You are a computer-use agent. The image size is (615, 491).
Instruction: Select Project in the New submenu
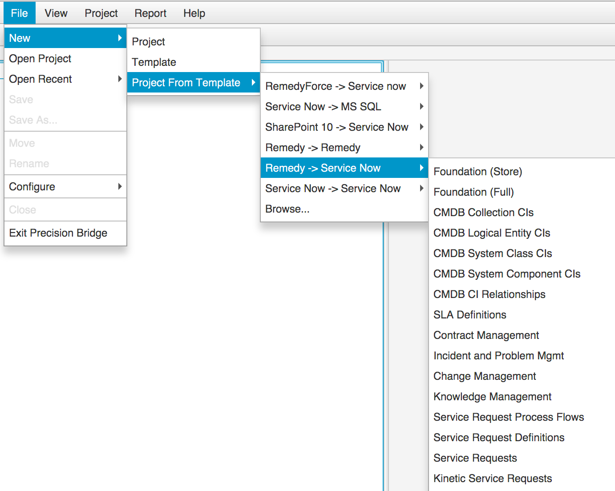click(194, 41)
